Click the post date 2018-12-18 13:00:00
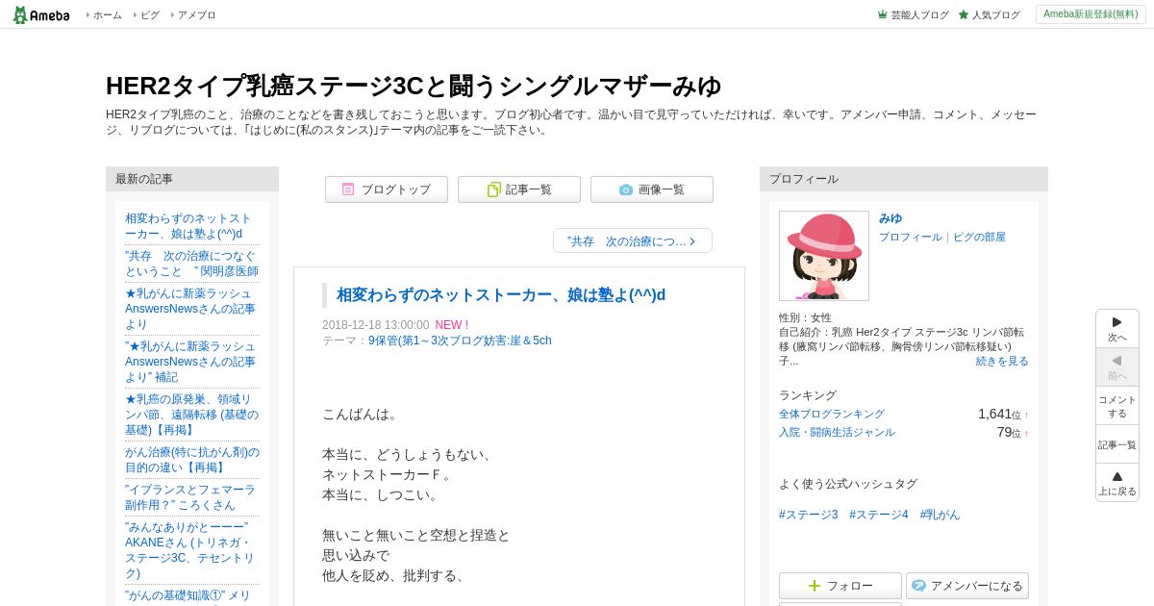Viewport: 1154px width, 606px height. [376, 325]
